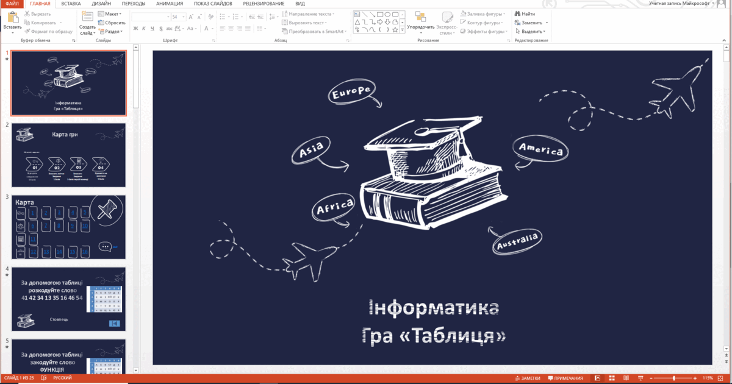Open Shape Outline (Контур фигуры) menu

pos(482,23)
